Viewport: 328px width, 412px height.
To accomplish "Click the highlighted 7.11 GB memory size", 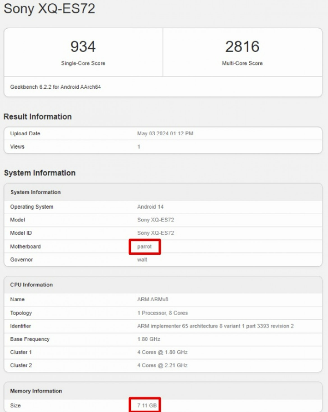I will (x=144, y=405).
